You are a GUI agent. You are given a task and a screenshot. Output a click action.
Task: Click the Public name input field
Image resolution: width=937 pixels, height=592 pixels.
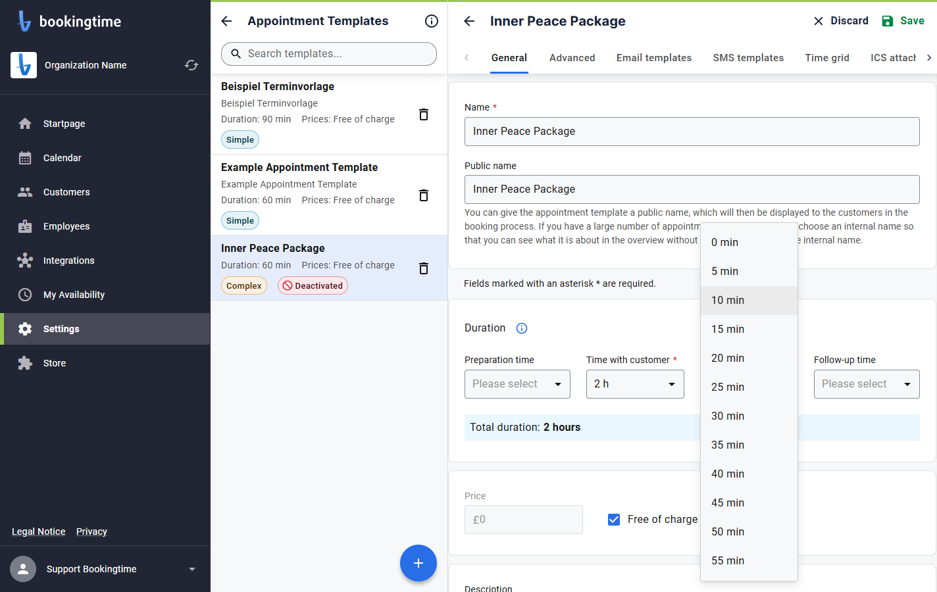tap(692, 189)
